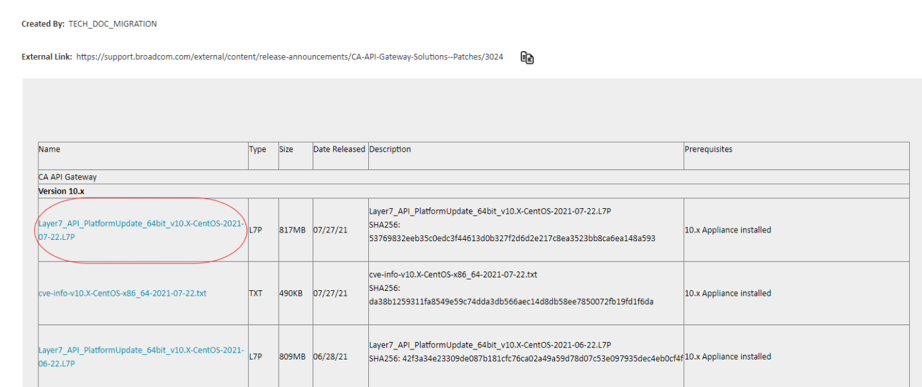Click the Name column header
922x387 pixels.
[49, 149]
